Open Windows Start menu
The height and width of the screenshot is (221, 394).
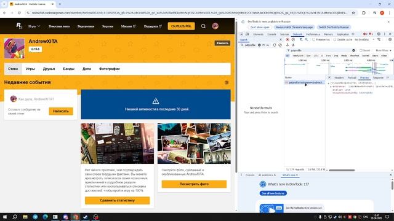point(5,217)
